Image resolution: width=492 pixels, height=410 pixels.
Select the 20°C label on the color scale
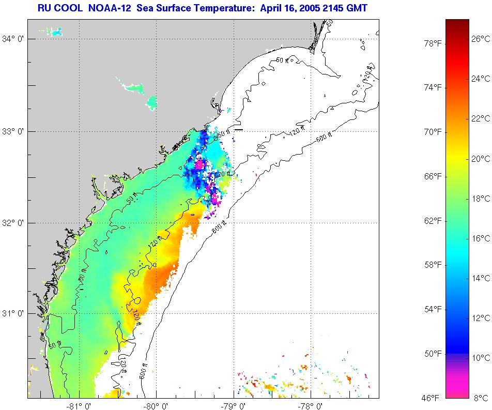click(480, 158)
